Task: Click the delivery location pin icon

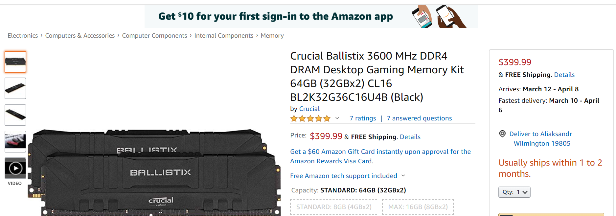Action: [502, 134]
